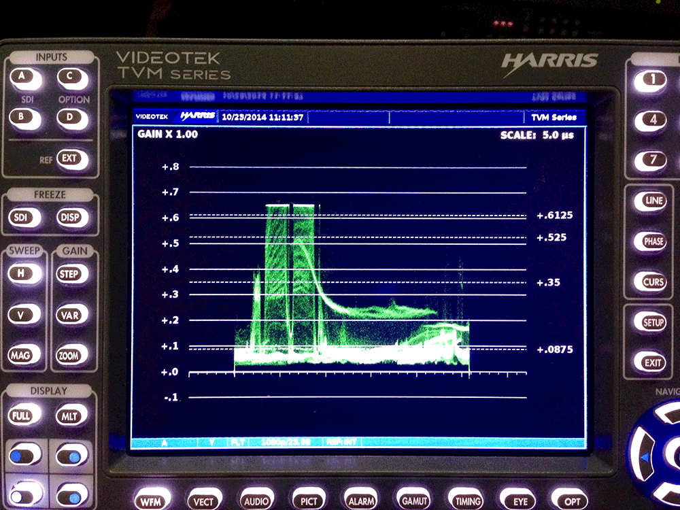
Task: Push preset button 1
Action: coord(651,81)
